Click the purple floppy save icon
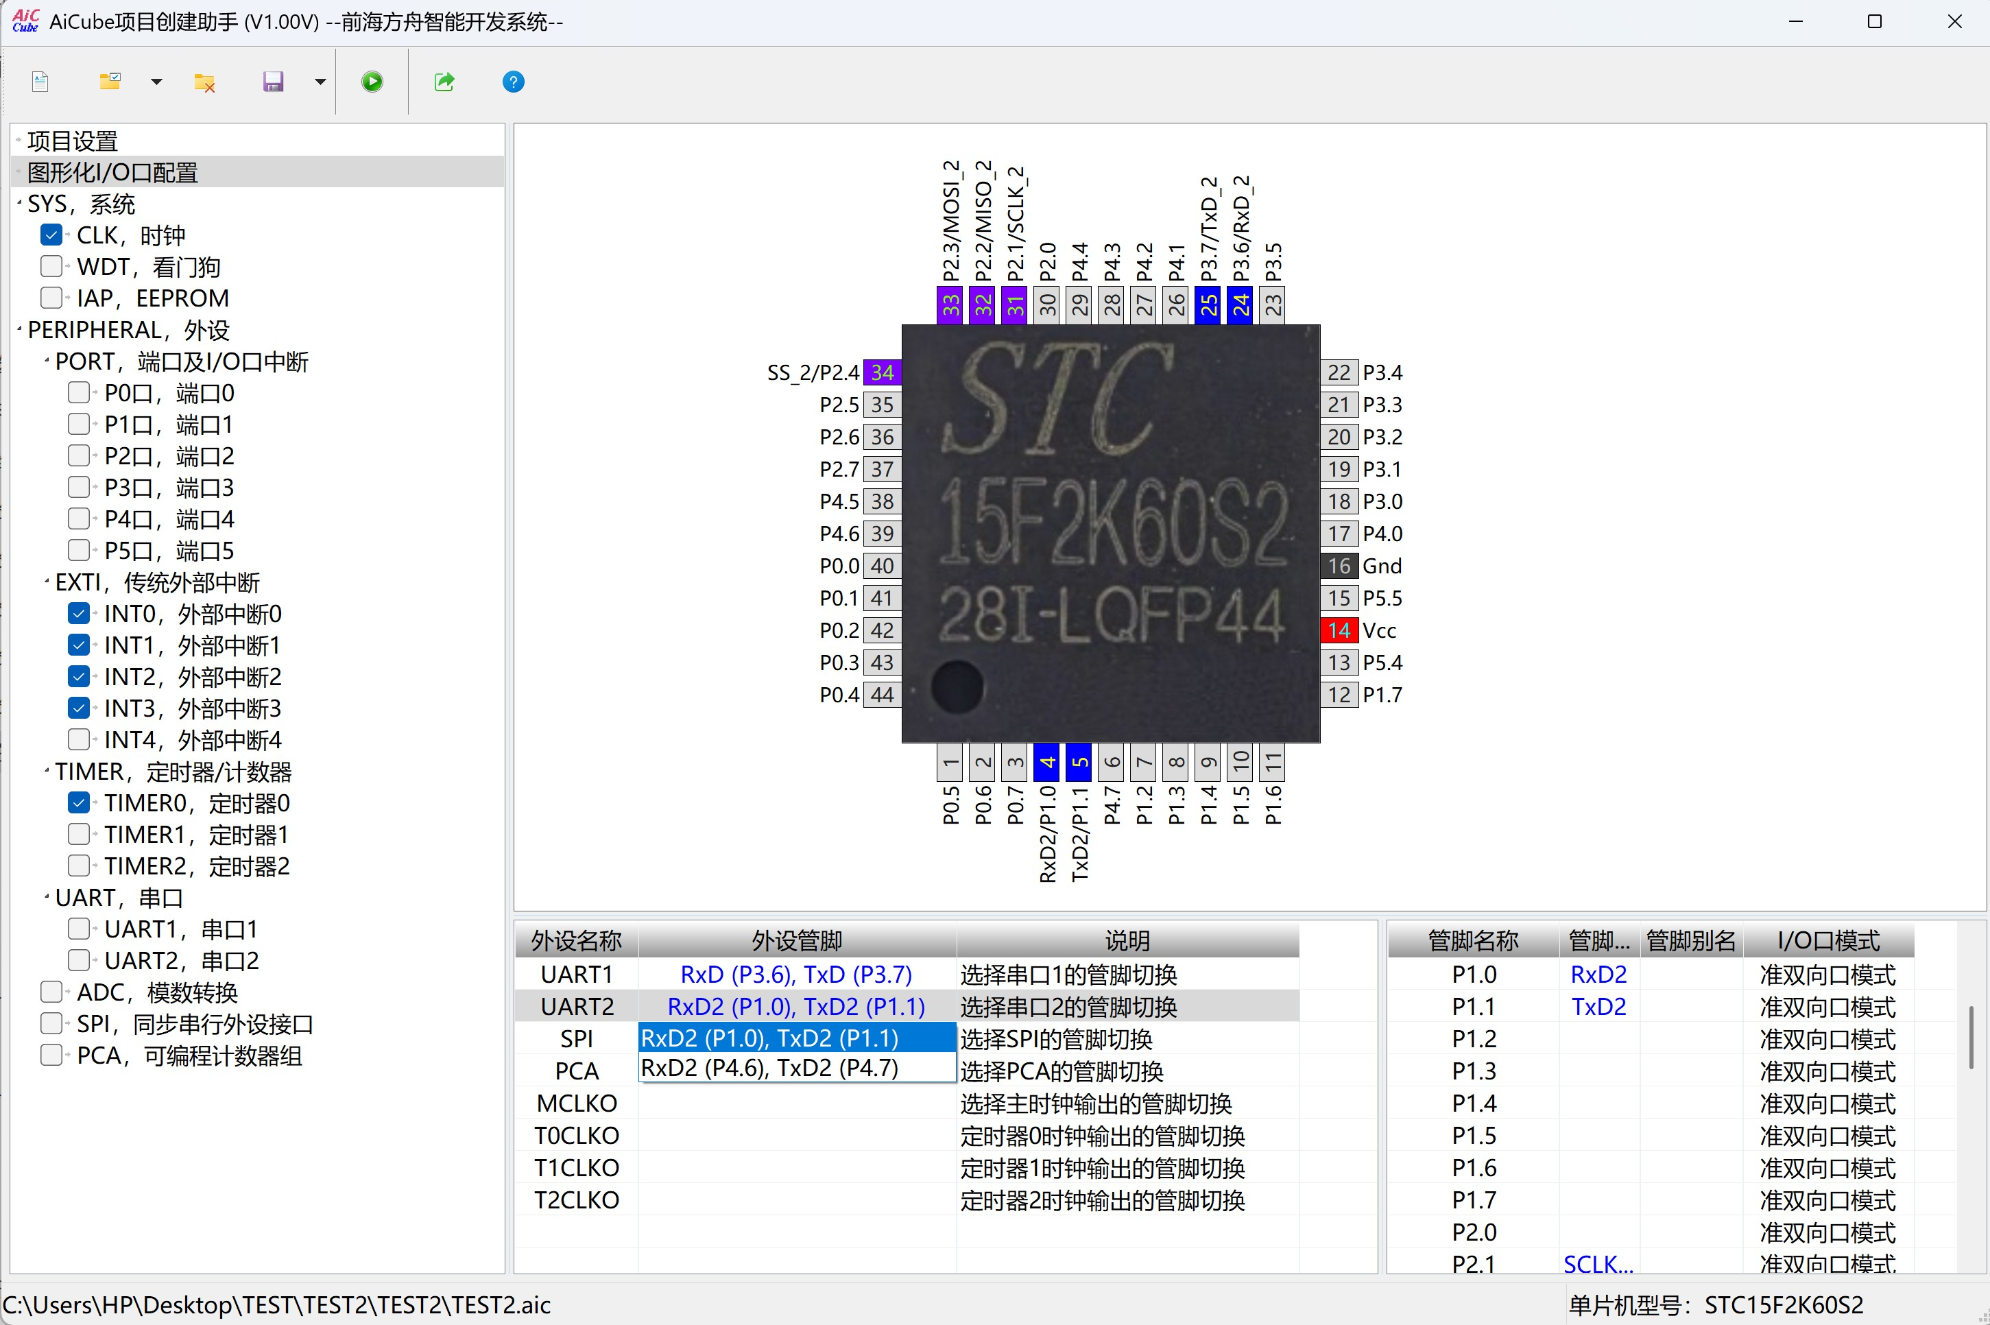 [273, 82]
